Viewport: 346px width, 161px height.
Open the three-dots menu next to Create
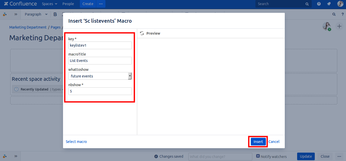click(101, 4)
